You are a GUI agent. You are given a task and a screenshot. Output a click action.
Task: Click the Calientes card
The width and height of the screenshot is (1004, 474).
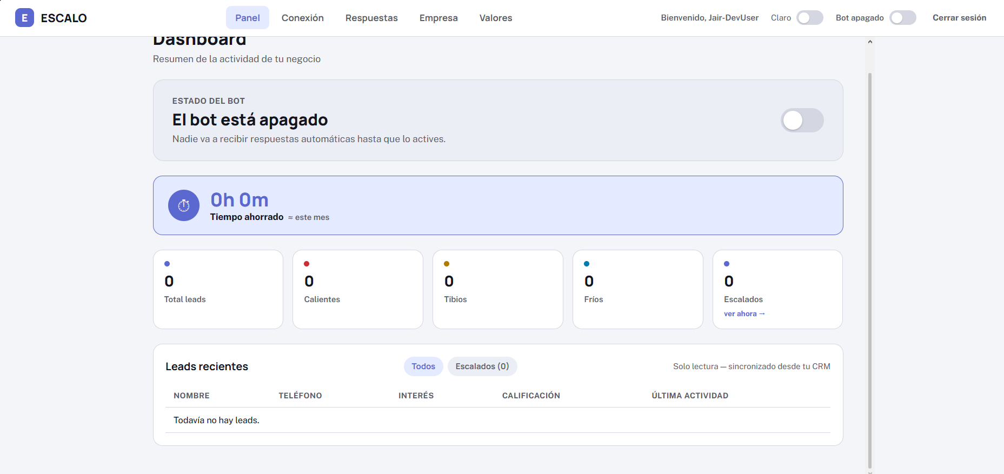pos(358,289)
